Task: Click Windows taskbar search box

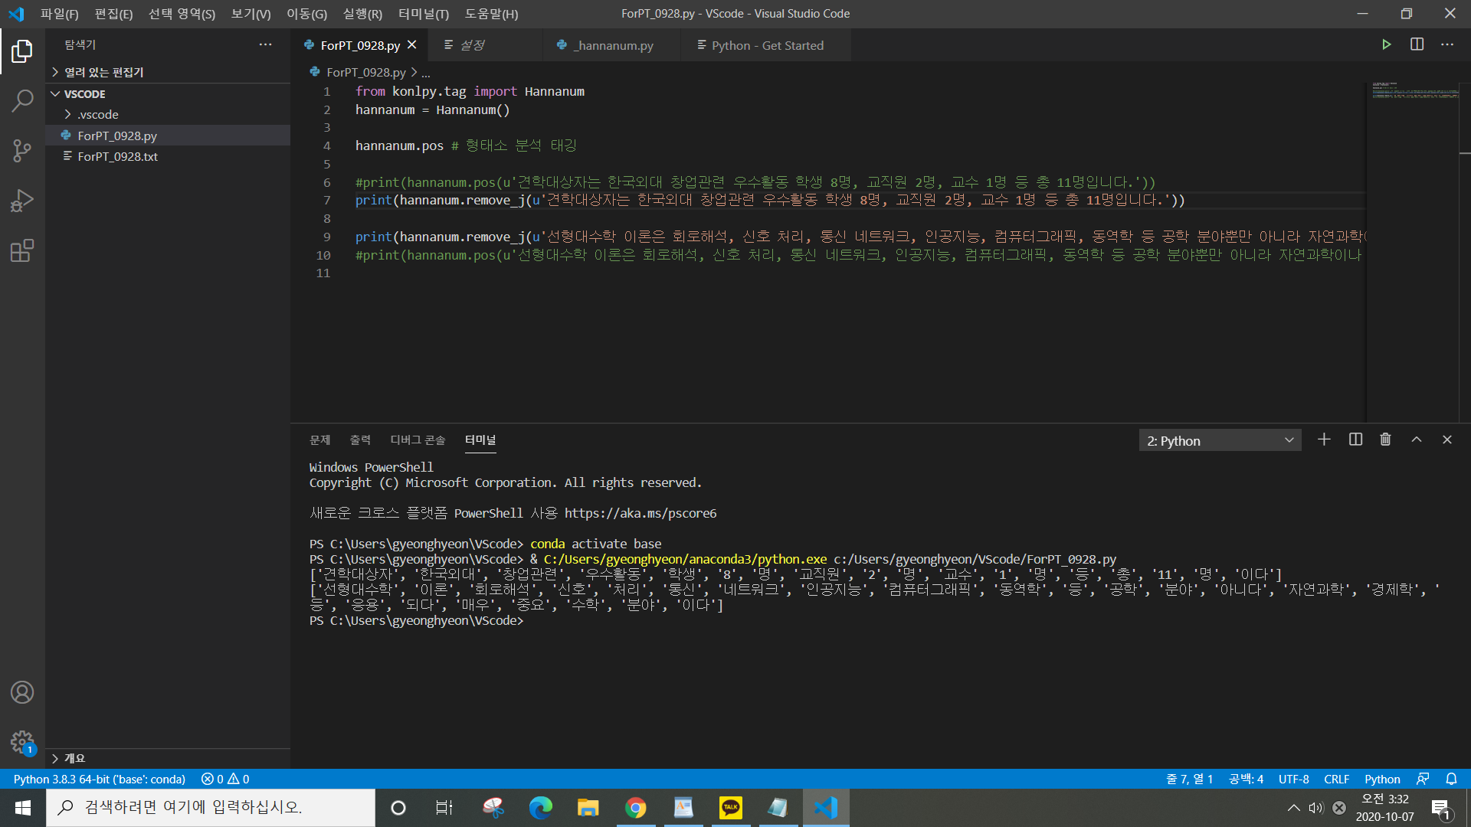Action: [x=211, y=807]
